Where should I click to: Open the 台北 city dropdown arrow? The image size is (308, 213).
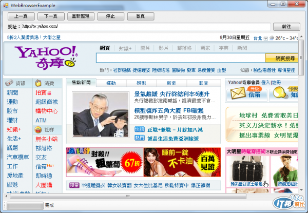point(265,38)
